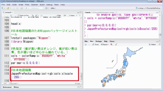Open the Edit menu
This screenshot has width=163, height=91.
[x=8, y=5]
